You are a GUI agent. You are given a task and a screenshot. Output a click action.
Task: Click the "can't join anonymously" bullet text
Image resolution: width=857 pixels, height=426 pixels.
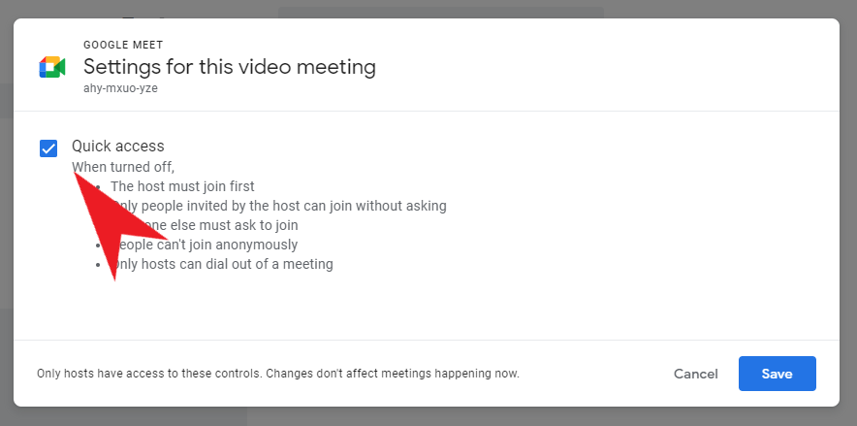click(223, 245)
